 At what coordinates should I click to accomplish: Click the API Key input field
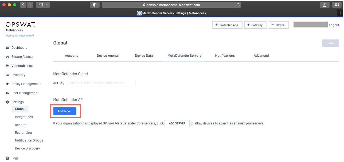101,83
